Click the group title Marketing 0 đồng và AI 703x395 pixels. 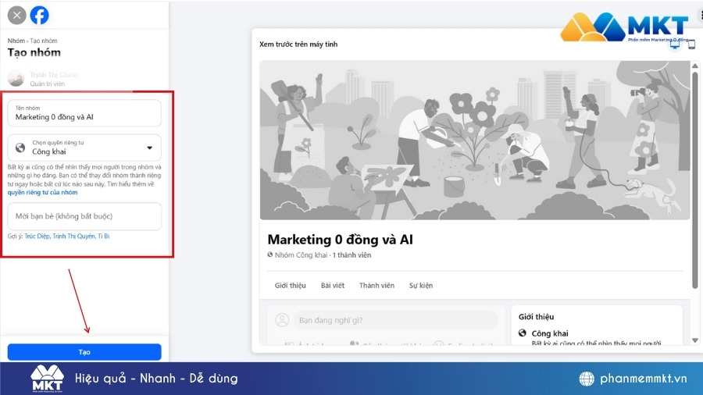(341, 240)
